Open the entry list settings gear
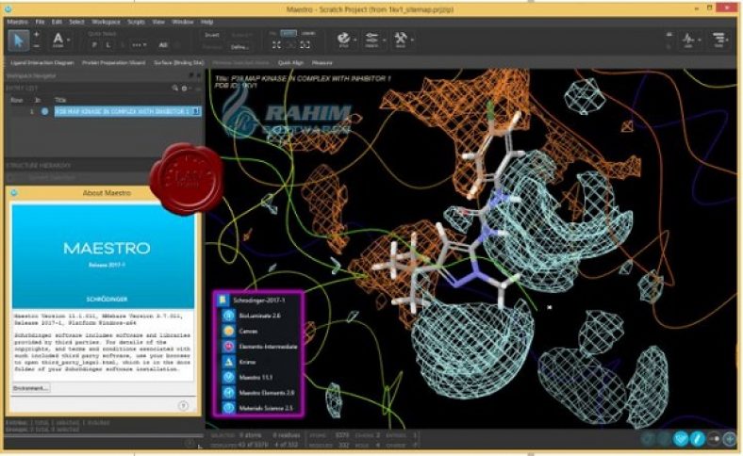743x456 pixels. (x=184, y=88)
